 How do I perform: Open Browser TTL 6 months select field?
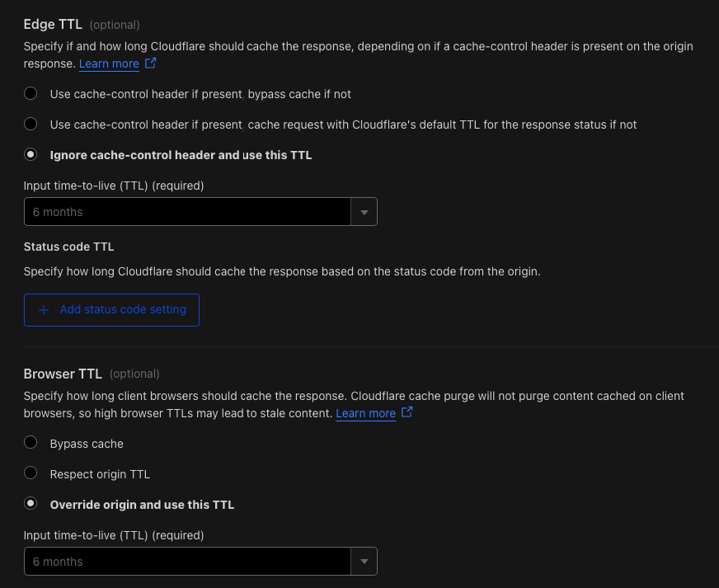tap(200, 562)
